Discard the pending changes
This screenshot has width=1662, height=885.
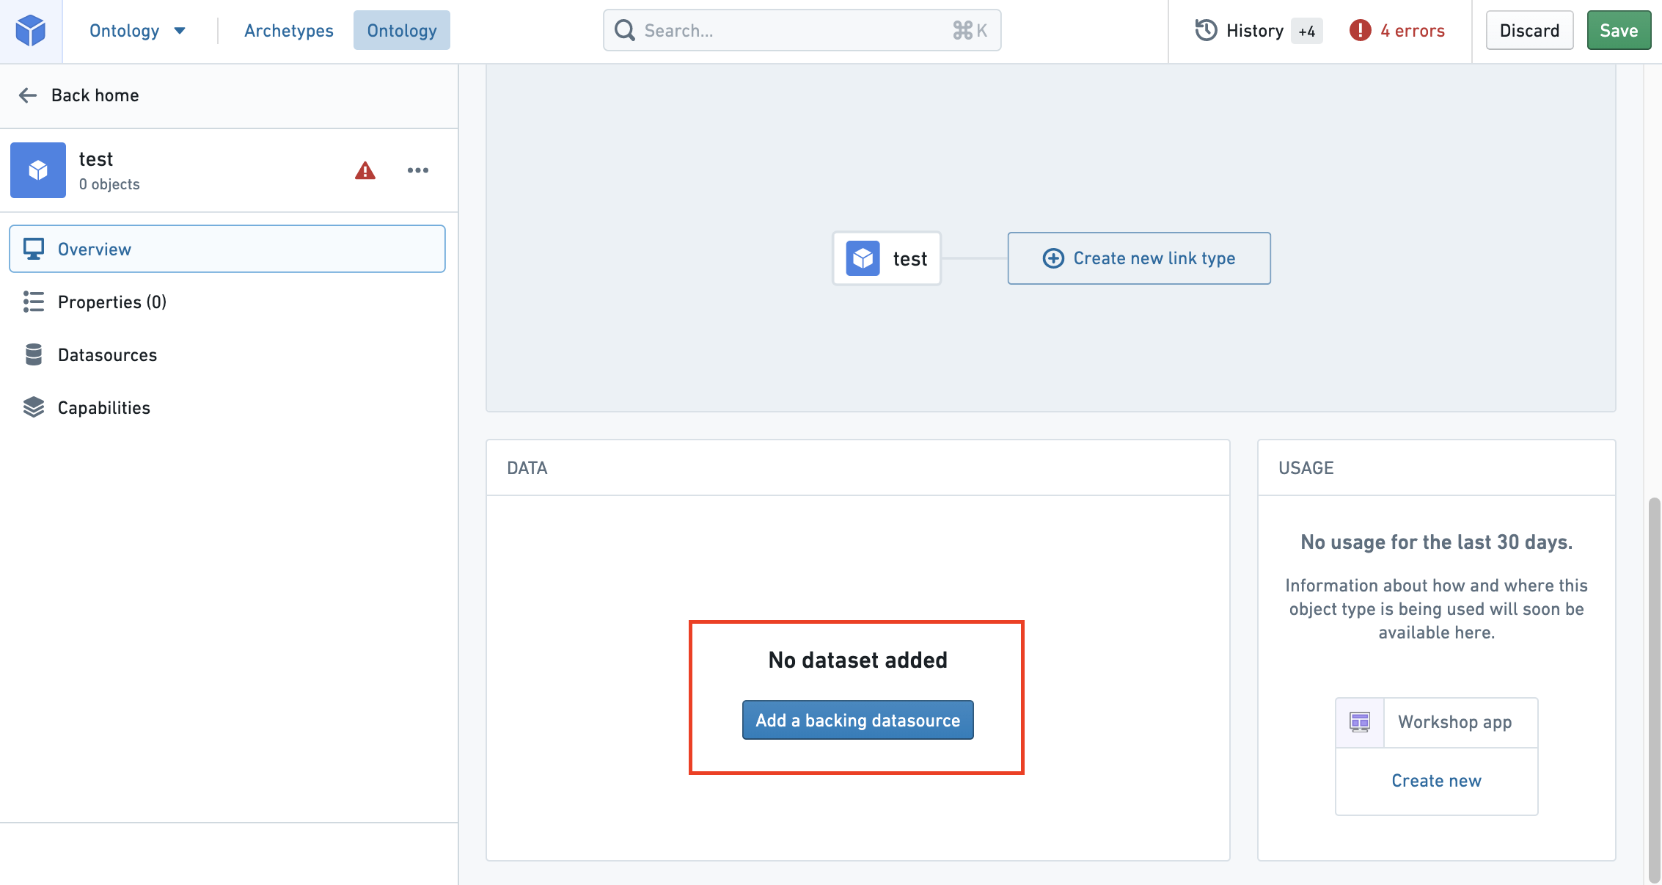(x=1529, y=31)
